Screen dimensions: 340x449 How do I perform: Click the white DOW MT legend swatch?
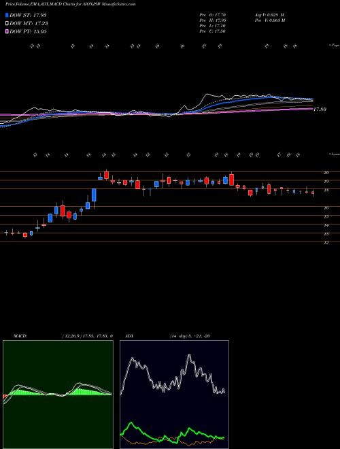(7, 23)
